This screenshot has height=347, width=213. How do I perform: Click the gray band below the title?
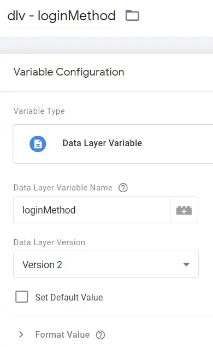tap(106, 45)
